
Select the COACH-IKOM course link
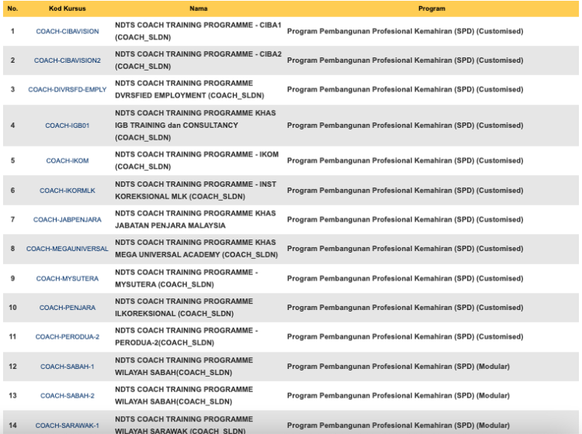[x=68, y=161]
